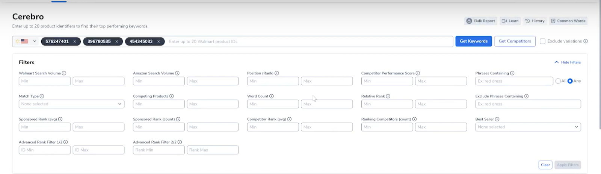The height and width of the screenshot is (174, 601).
Task: Open the Learn video resources
Action: (510, 21)
